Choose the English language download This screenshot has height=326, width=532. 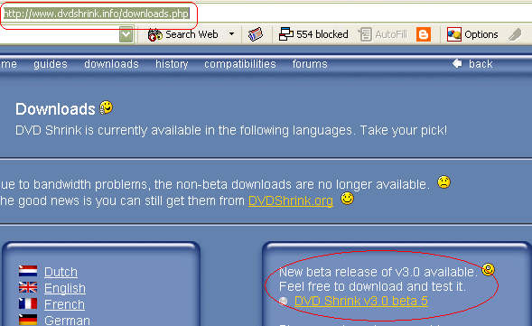[x=65, y=288]
